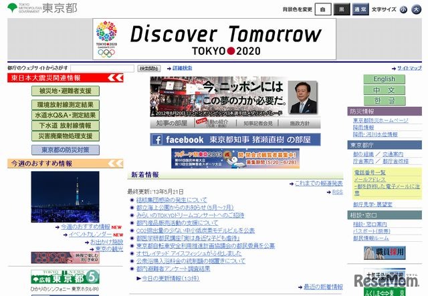Open 東京の観光 link
This screenshot has width=428, height=296.
click(109, 249)
